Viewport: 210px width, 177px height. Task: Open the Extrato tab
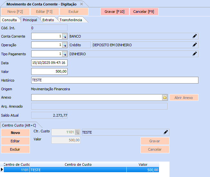point(48,20)
